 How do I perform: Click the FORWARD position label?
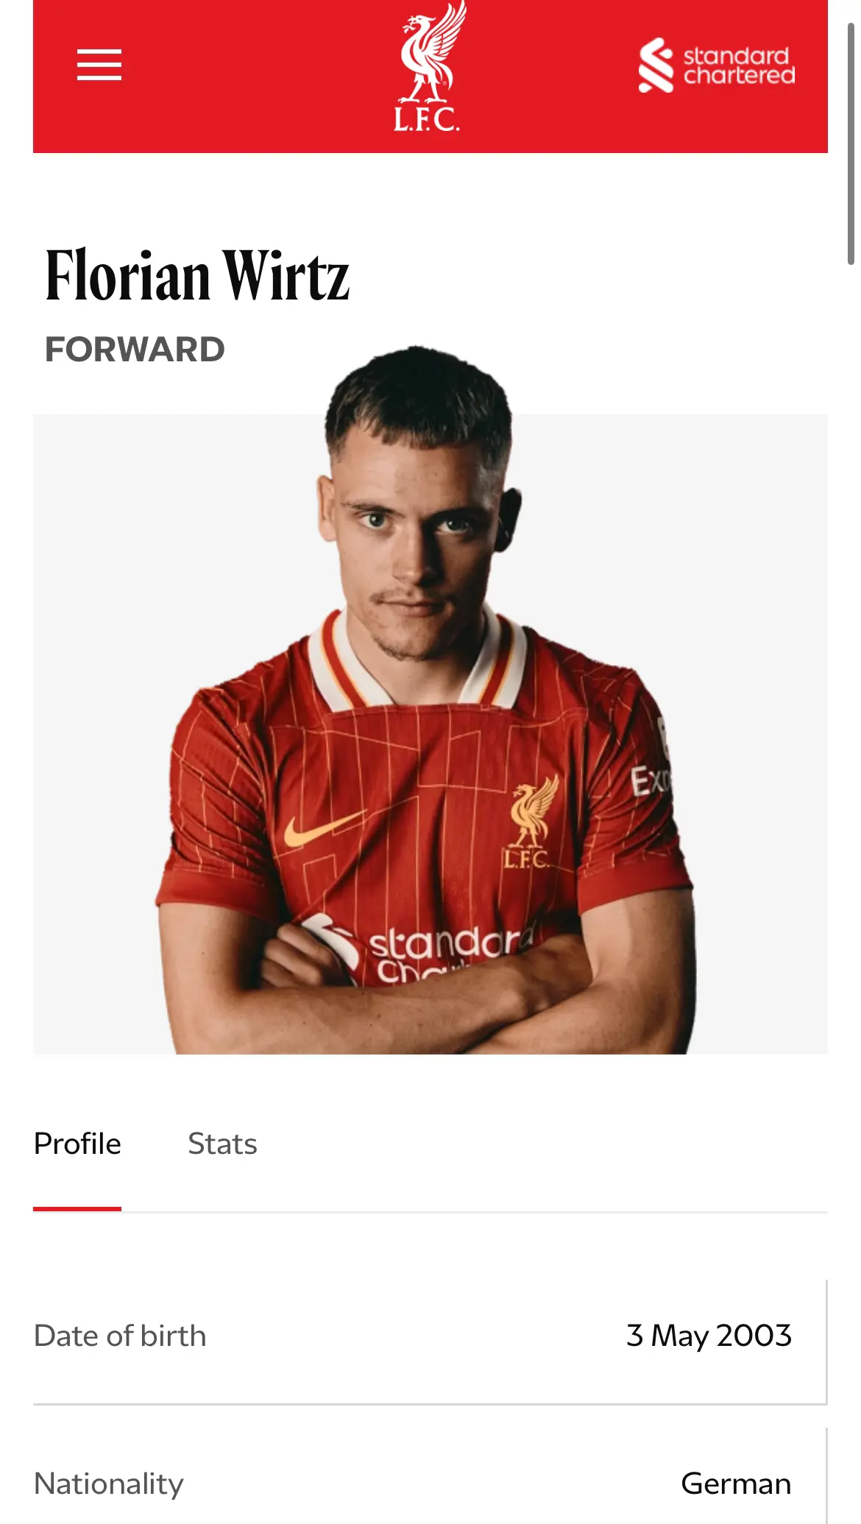click(135, 350)
